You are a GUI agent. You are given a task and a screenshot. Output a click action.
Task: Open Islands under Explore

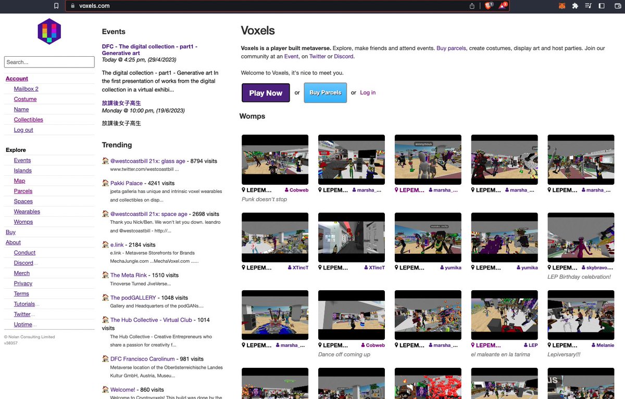pos(23,171)
